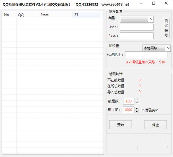Click the QQ column header
This screenshot has height=157, width=173.
point(27,15)
